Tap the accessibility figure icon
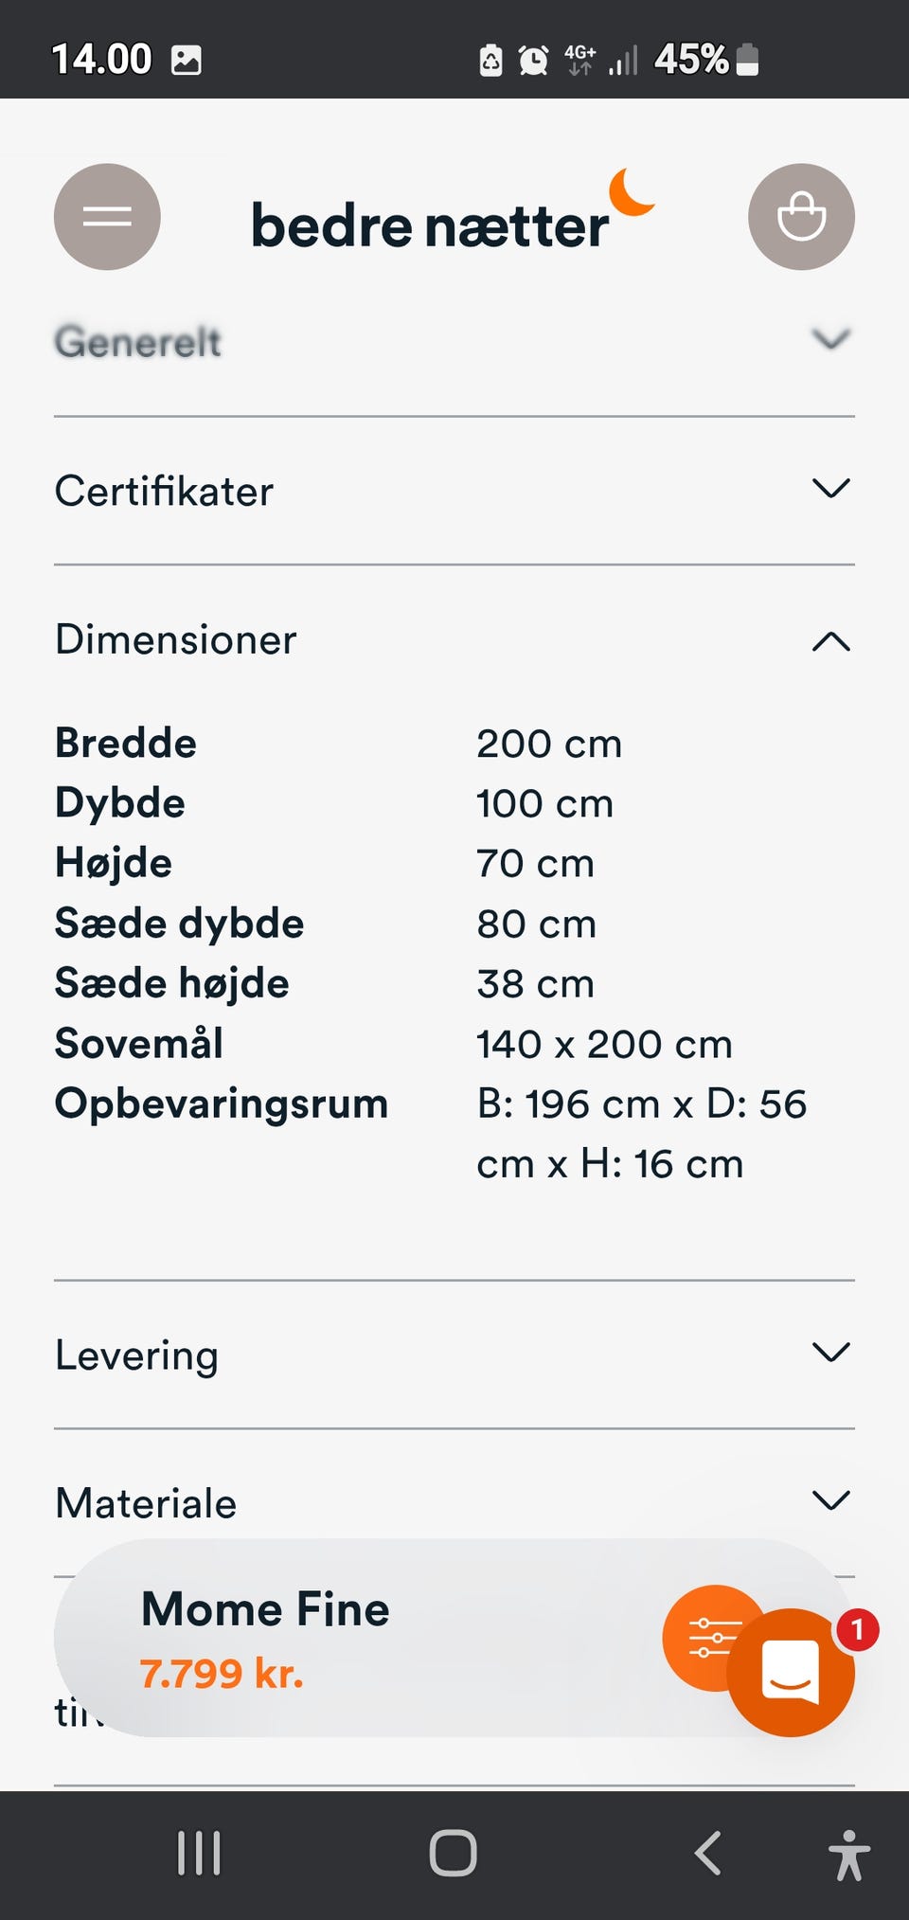The height and width of the screenshot is (1920, 909). pos(848,1855)
